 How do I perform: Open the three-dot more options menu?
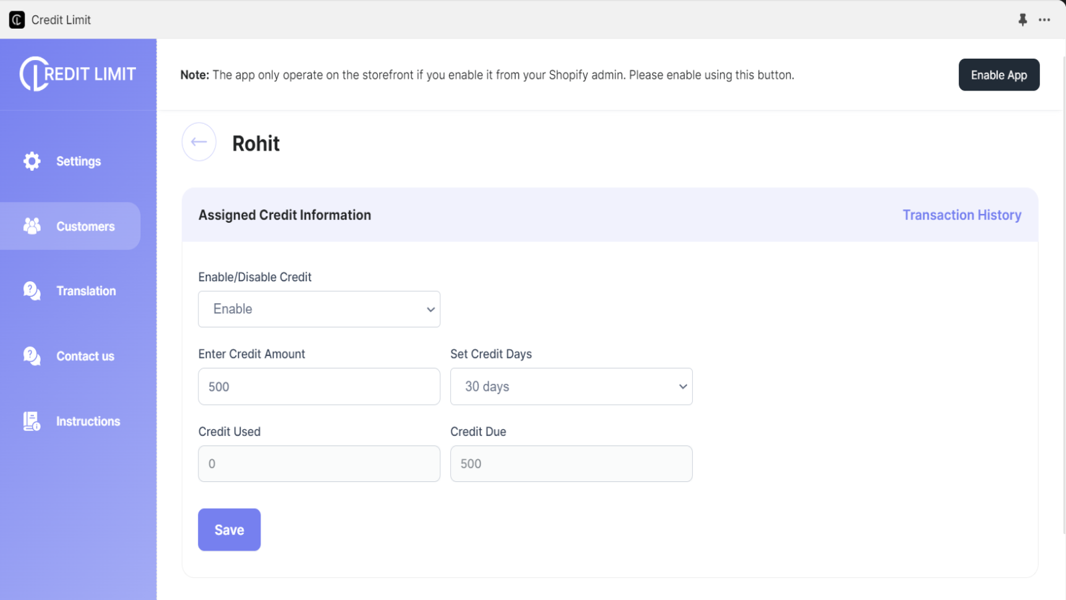1044,20
